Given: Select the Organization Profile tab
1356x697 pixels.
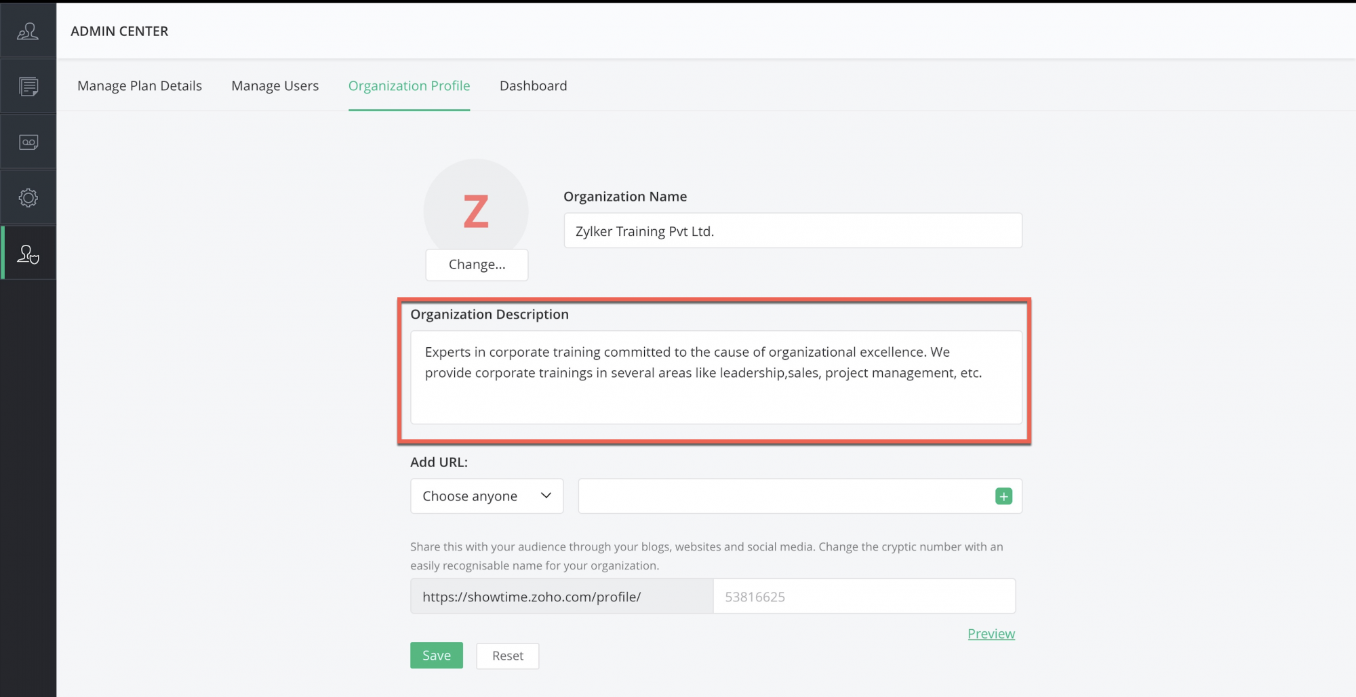Looking at the screenshot, I should click(409, 86).
